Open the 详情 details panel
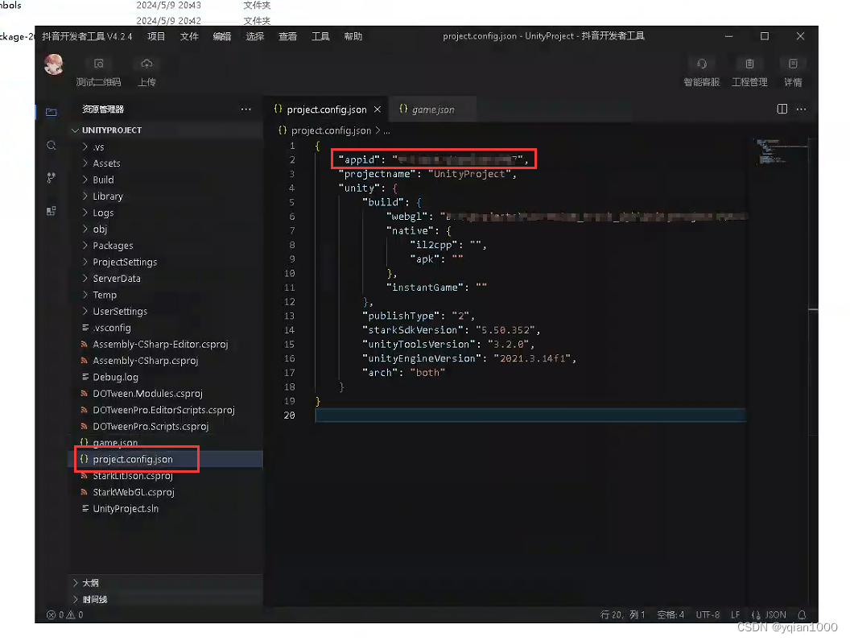850x641 pixels. pyautogui.click(x=793, y=72)
